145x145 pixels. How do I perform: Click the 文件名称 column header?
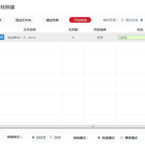coord(30,30)
